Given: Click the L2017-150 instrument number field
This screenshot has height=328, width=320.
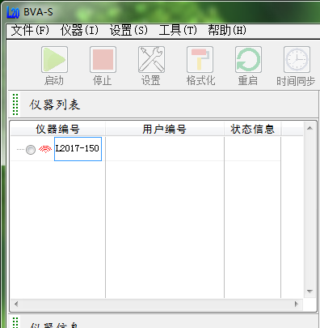Looking at the screenshot, I should 78,149.
